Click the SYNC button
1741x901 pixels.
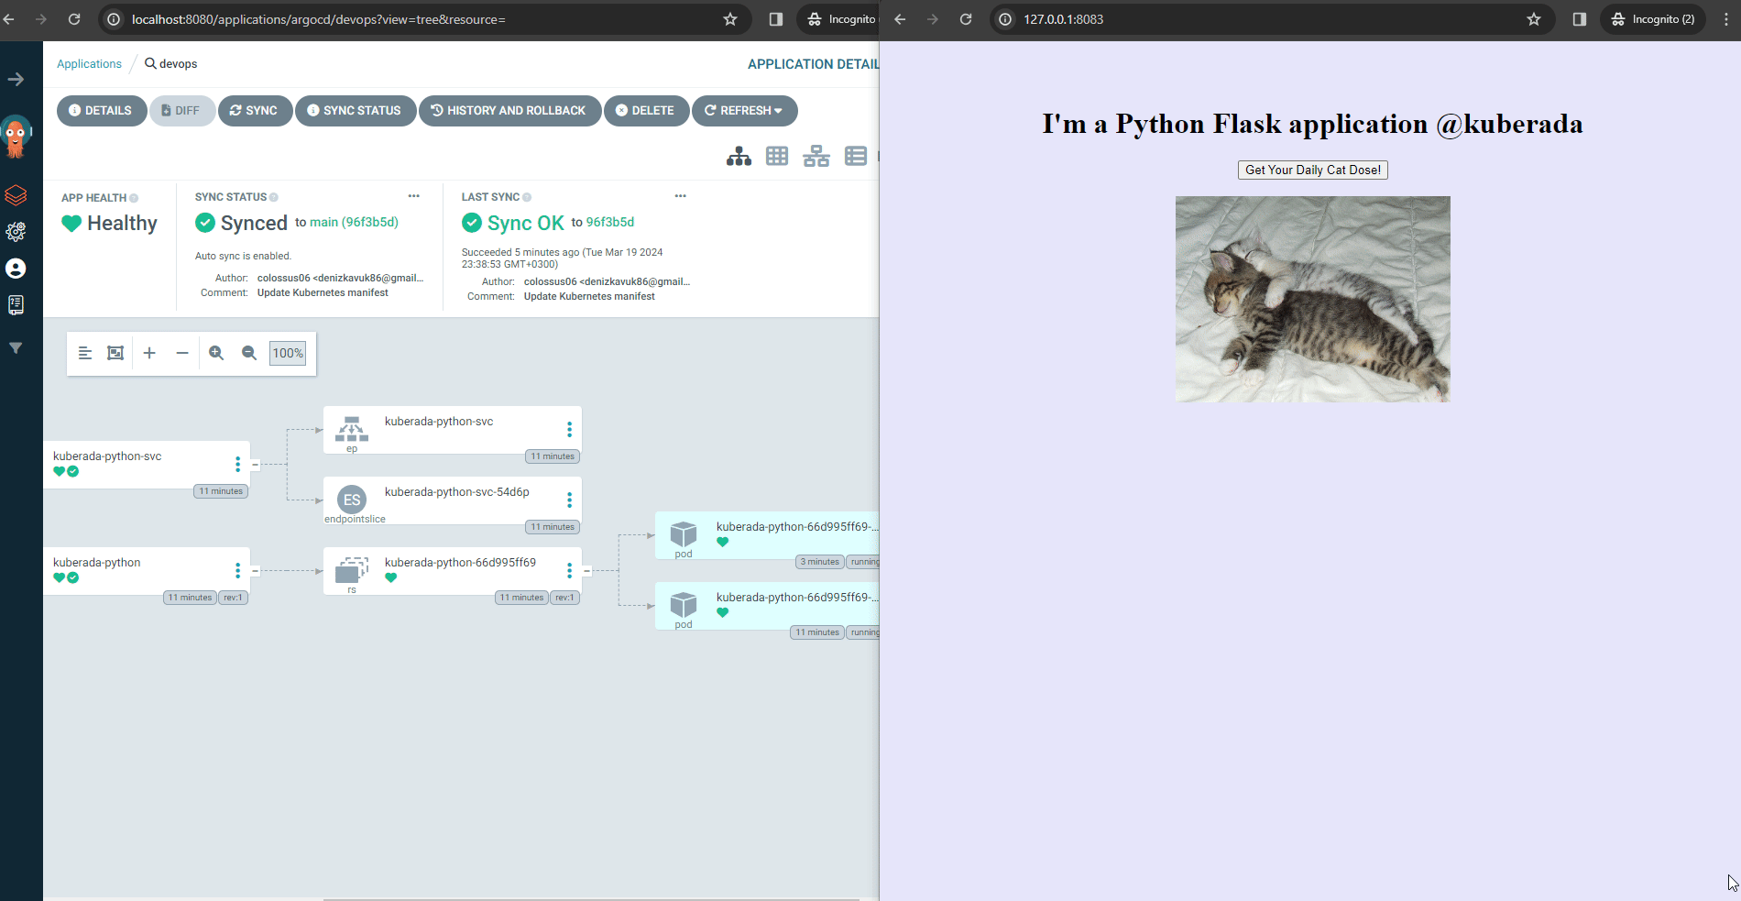pos(255,111)
